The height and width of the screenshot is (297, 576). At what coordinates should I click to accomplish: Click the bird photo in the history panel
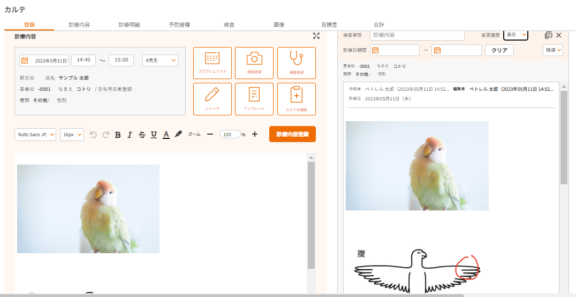pos(418,166)
